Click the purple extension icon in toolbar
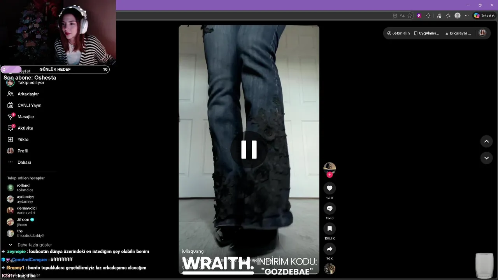Viewport: 498px width, 280px height. [419, 16]
